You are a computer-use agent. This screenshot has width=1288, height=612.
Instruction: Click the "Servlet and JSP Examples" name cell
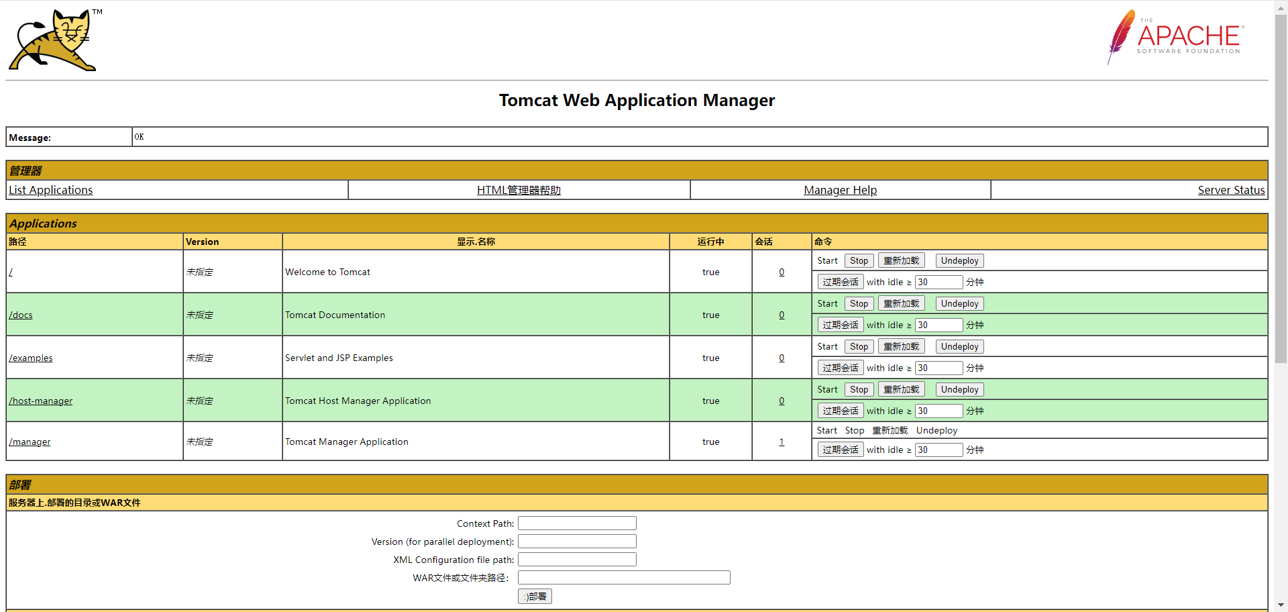click(476, 358)
